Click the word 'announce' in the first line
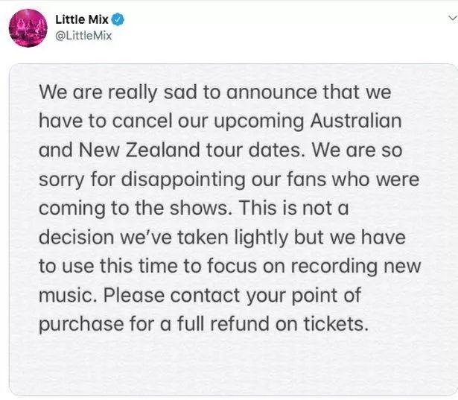 [272, 93]
